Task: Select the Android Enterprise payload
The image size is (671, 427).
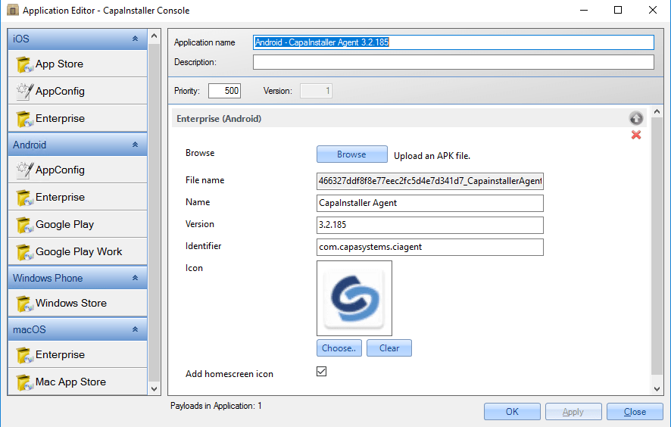Action: click(77, 197)
